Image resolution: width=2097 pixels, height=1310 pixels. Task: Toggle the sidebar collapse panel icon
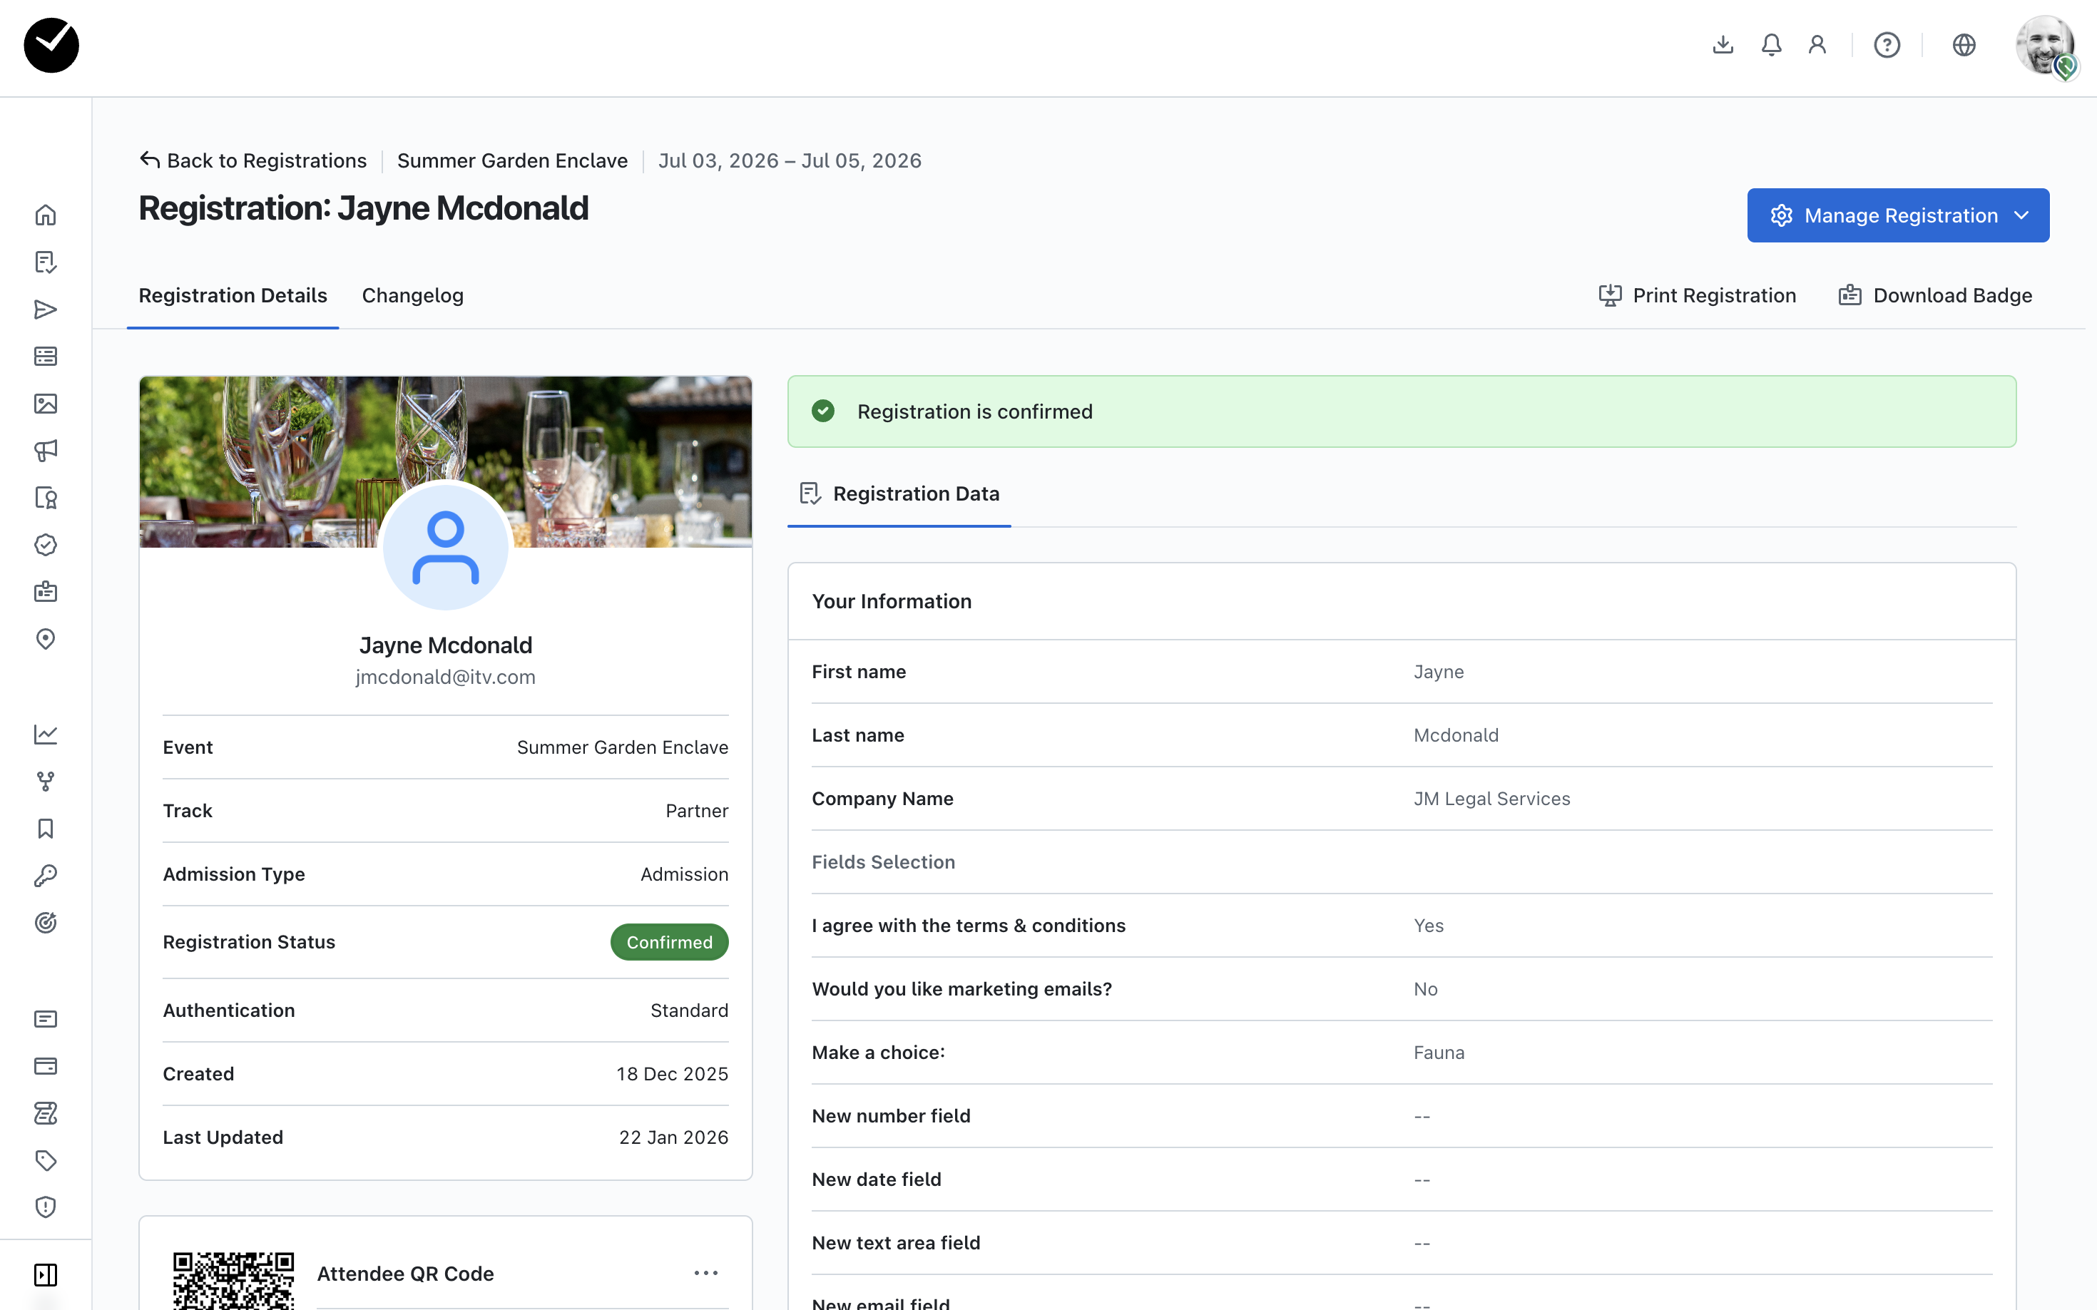coord(46,1274)
